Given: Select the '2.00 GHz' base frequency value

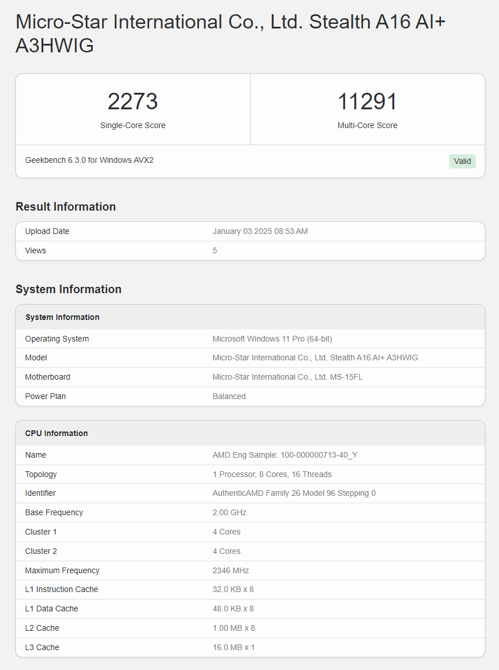Looking at the screenshot, I should (229, 512).
